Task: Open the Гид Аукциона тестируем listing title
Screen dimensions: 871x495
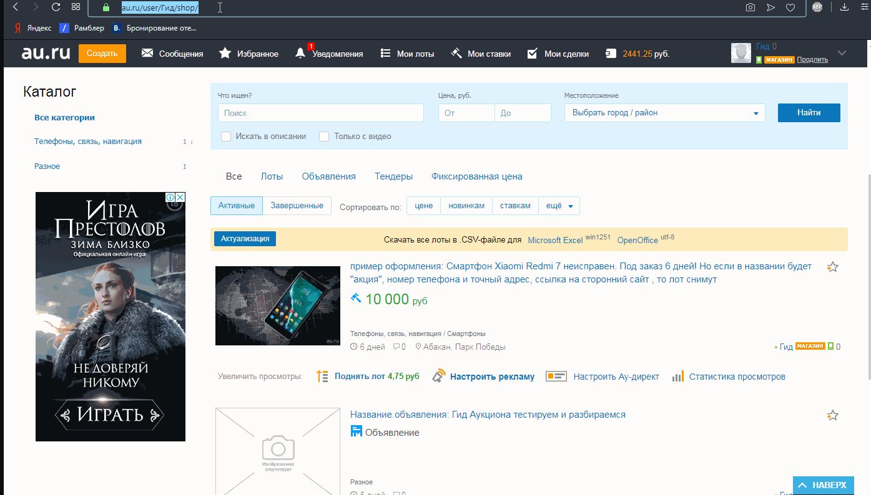Action: pyautogui.click(x=488, y=415)
